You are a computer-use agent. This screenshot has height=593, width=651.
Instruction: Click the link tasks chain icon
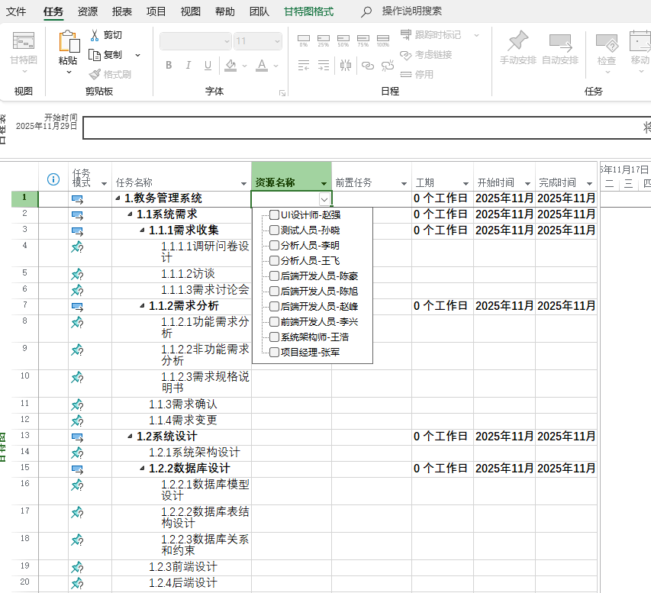[x=367, y=66]
